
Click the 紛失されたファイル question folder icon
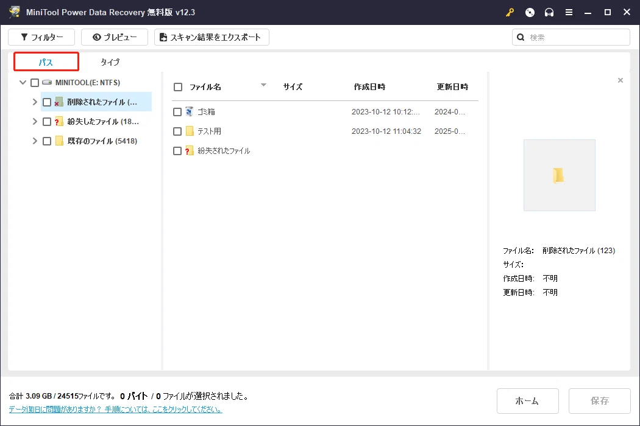coord(189,151)
